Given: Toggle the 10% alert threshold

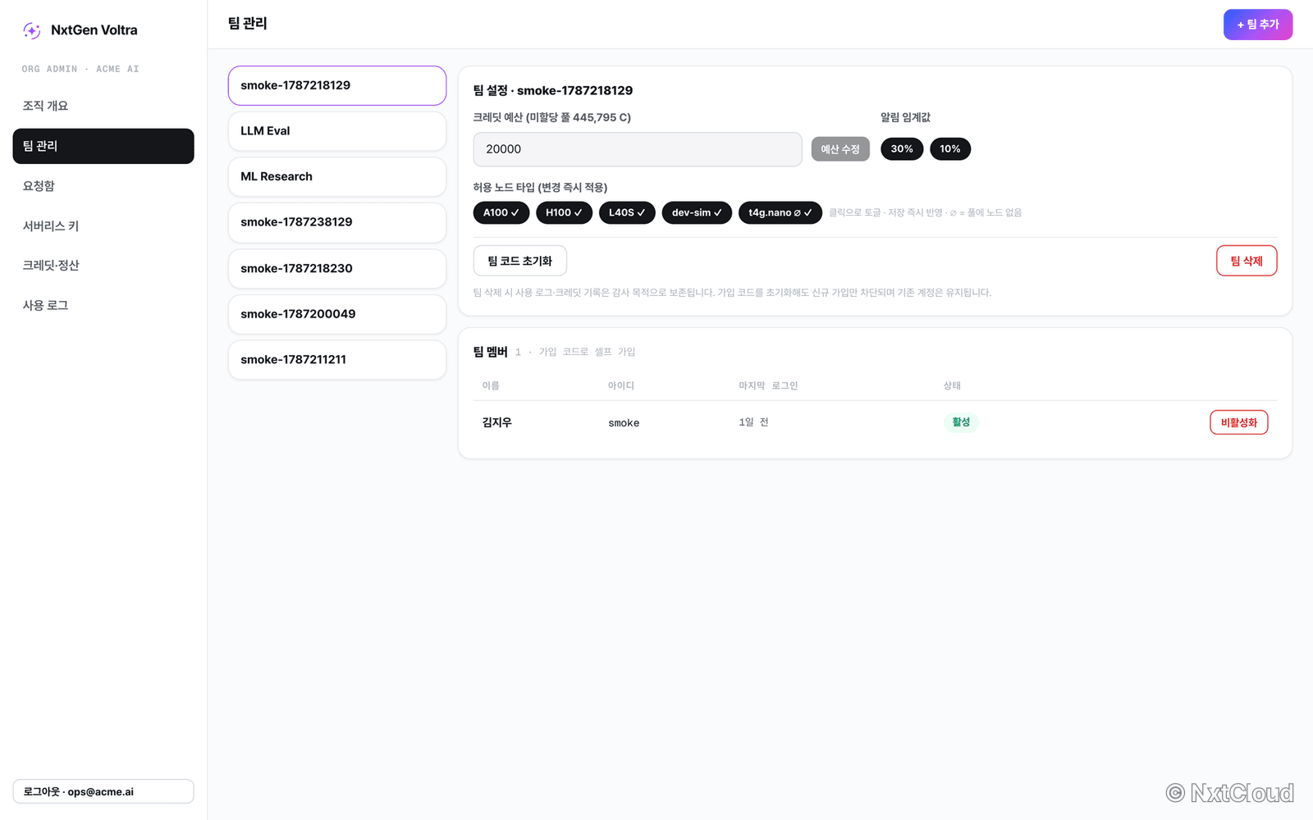Looking at the screenshot, I should point(950,149).
